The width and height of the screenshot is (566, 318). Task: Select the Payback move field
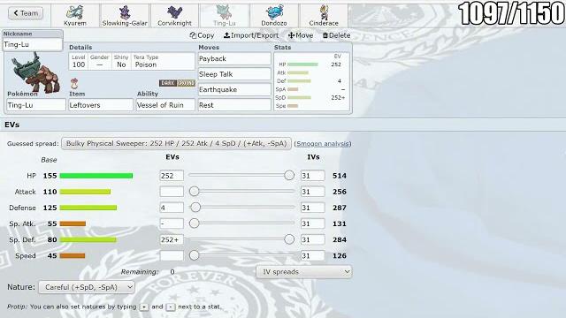click(234, 59)
